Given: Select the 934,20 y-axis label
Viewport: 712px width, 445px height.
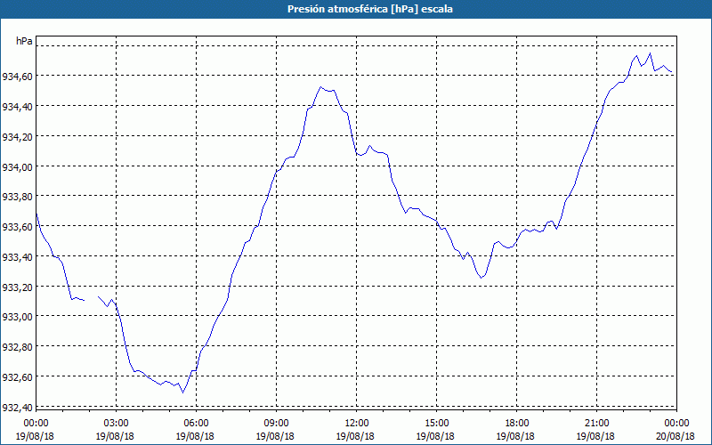Looking at the screenshot, I should point(17,136).
